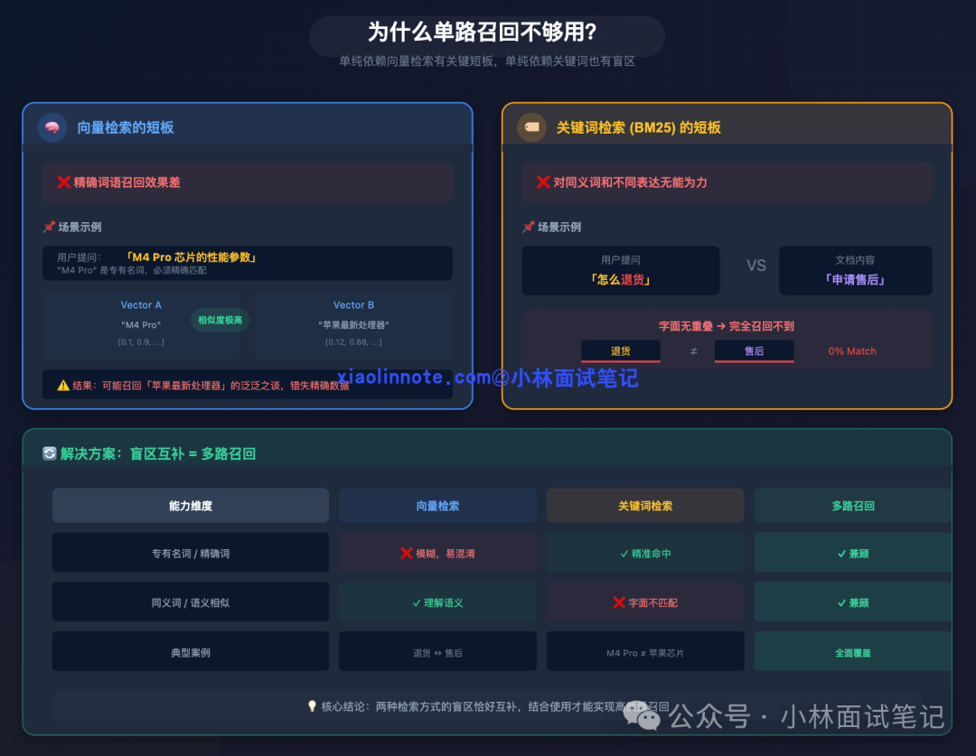The image size is (976, 756).
Task: Click the red X before 精确词语召回效果差
Action: (x=63, y=182)
